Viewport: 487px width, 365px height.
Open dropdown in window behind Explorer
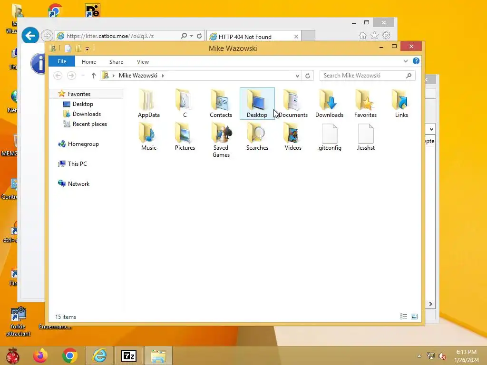[x=431, y=129]
